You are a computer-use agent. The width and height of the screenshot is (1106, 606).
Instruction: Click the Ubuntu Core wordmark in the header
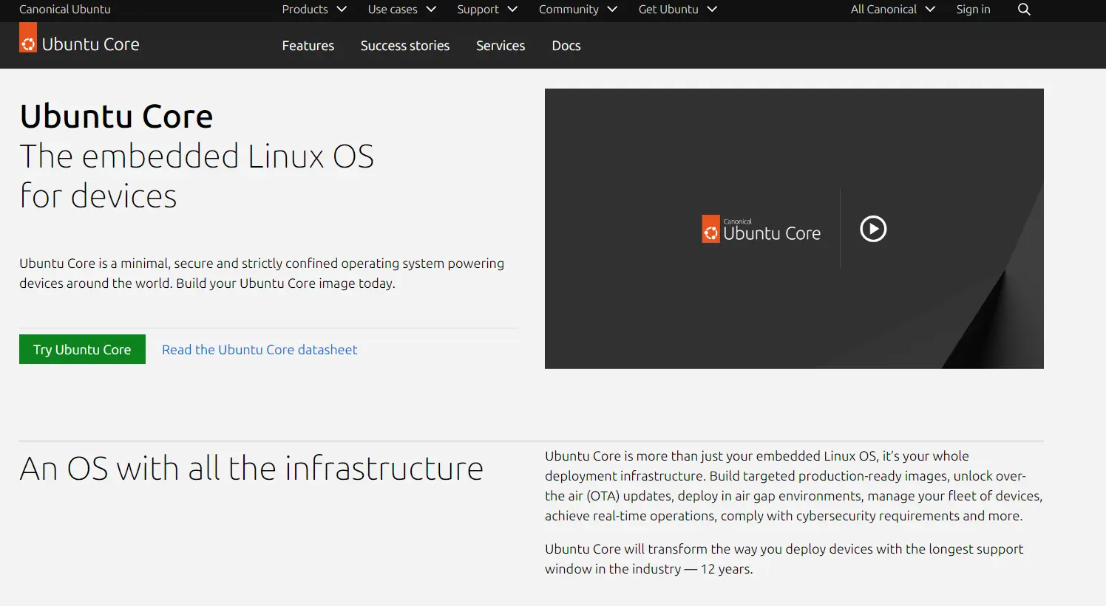91,44
